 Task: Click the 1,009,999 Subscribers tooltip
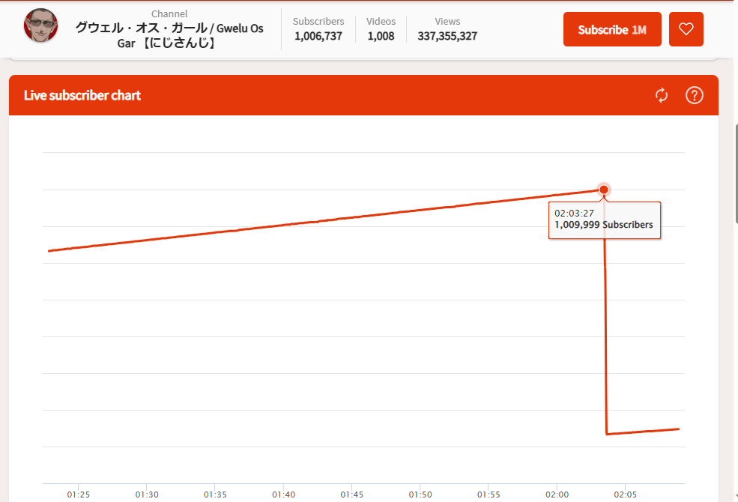click(604, 220)
